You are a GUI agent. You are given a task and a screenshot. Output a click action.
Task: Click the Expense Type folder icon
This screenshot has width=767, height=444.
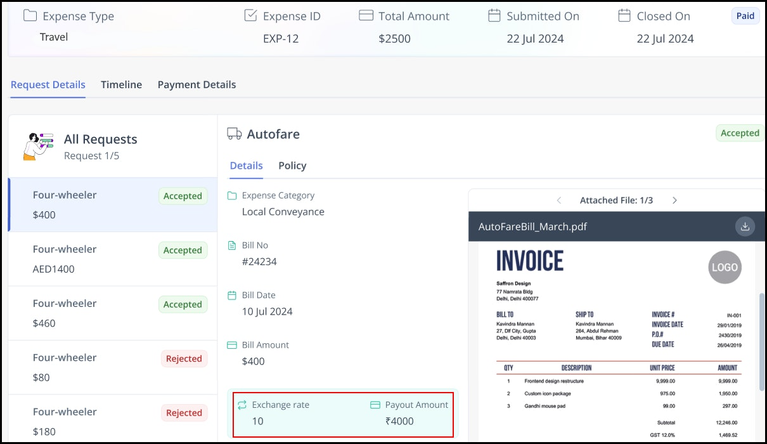[x=30, y=16]
